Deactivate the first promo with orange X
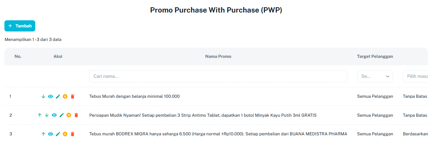The image size is (432, 158). 65,96
